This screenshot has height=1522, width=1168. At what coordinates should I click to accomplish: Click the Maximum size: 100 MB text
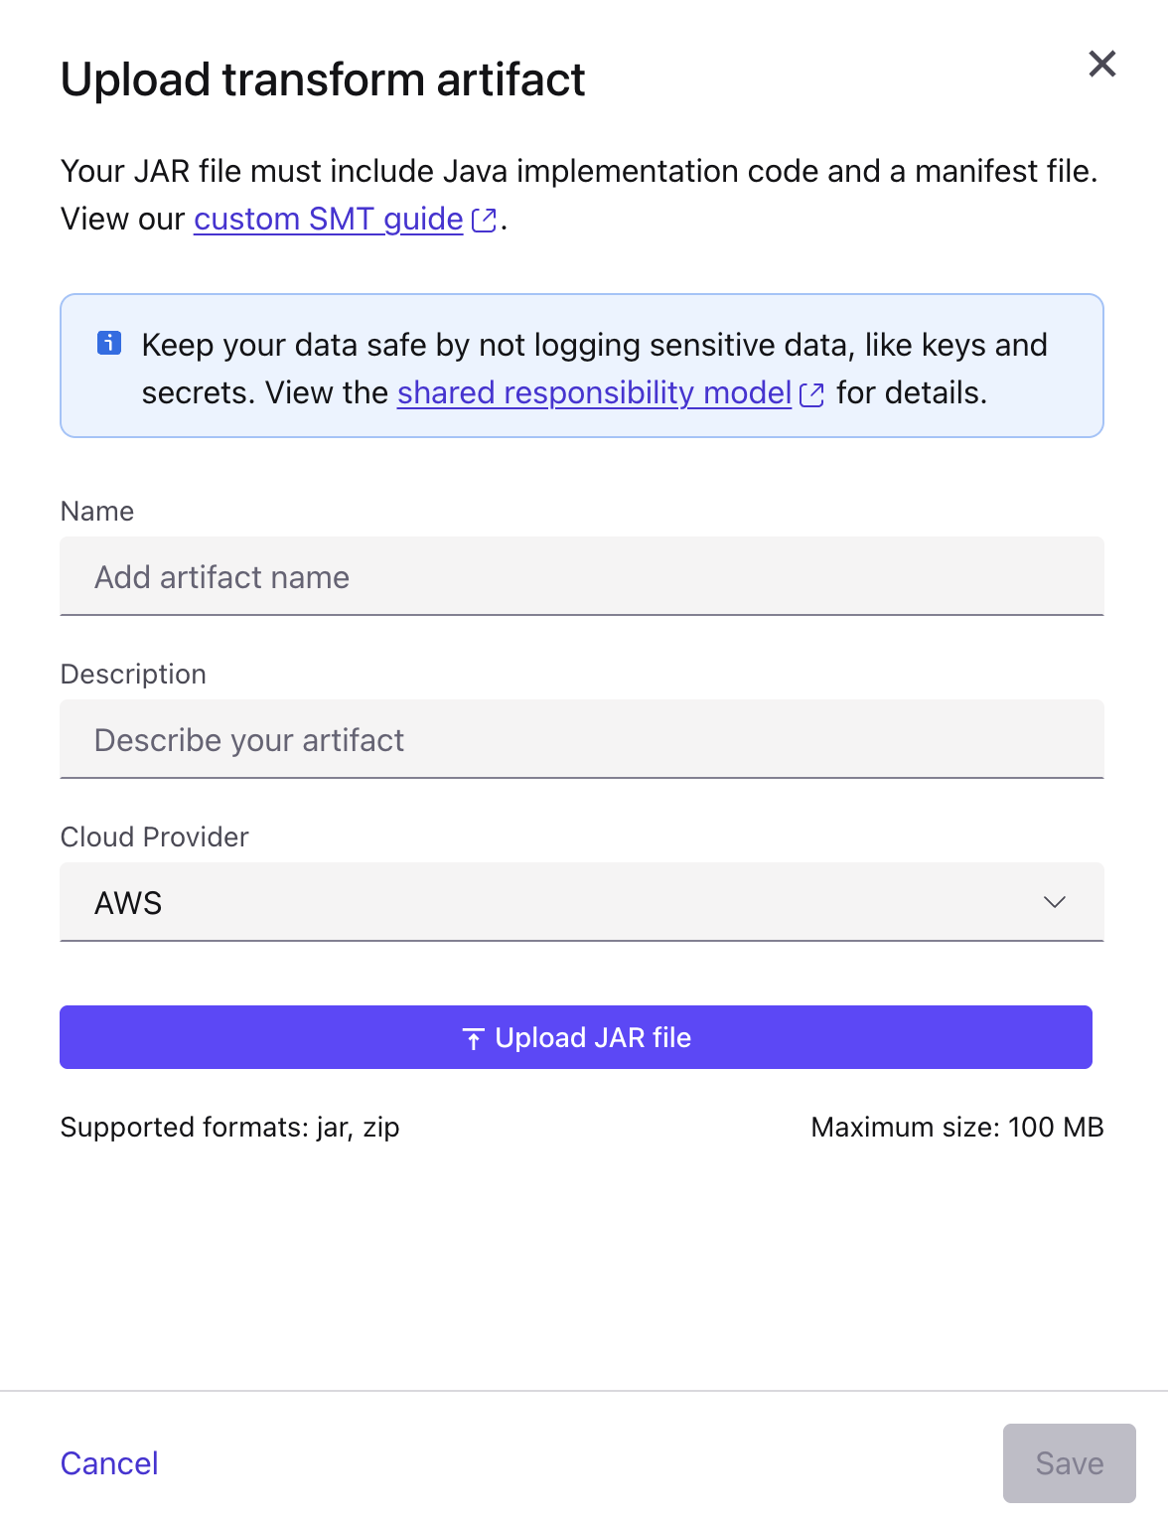957,1127
